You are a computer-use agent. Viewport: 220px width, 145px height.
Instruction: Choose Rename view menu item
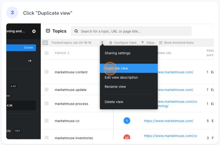tap(129, 87)
